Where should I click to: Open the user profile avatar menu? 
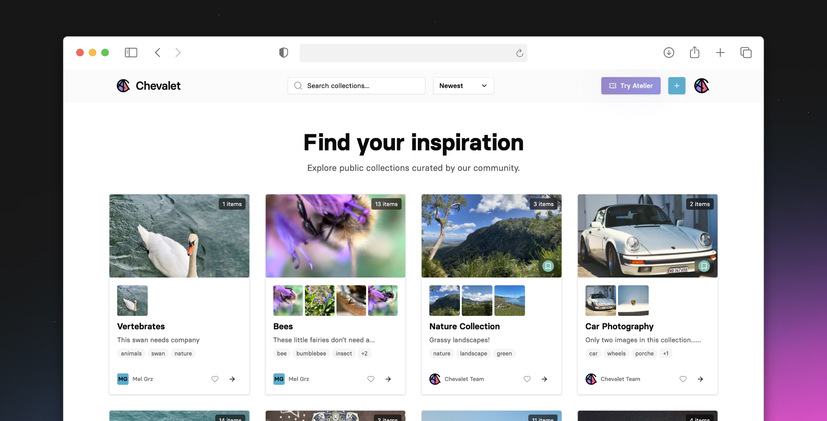(701, 86)
